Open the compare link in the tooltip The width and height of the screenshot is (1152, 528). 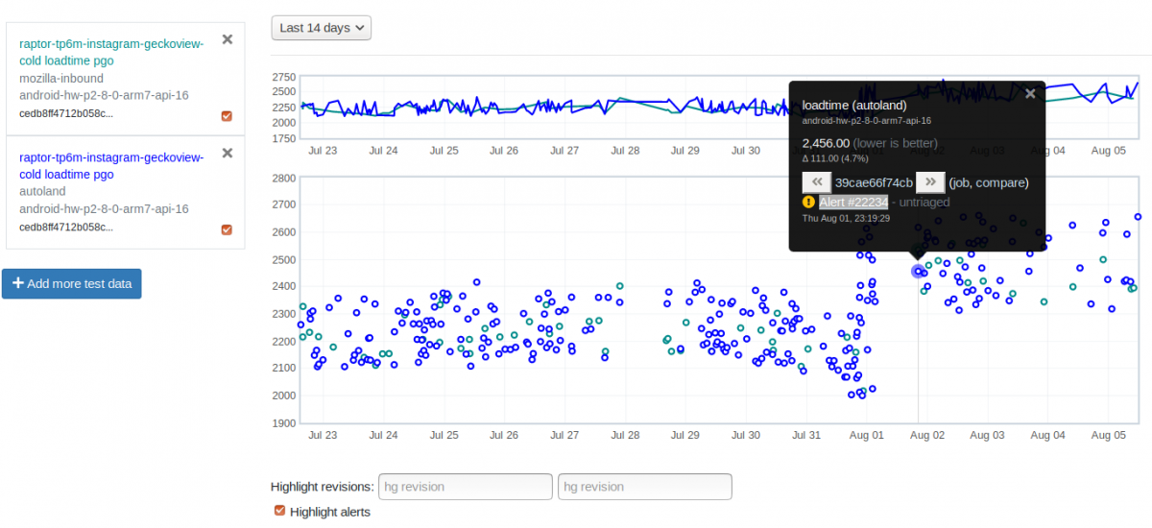click(1001, 182)
